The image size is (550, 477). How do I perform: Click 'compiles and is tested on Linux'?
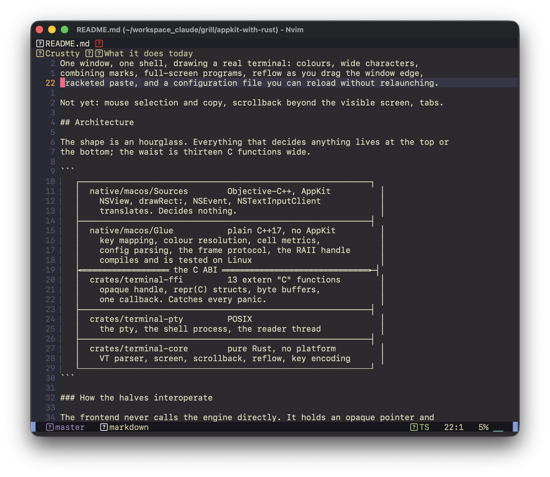coord(175,260)
